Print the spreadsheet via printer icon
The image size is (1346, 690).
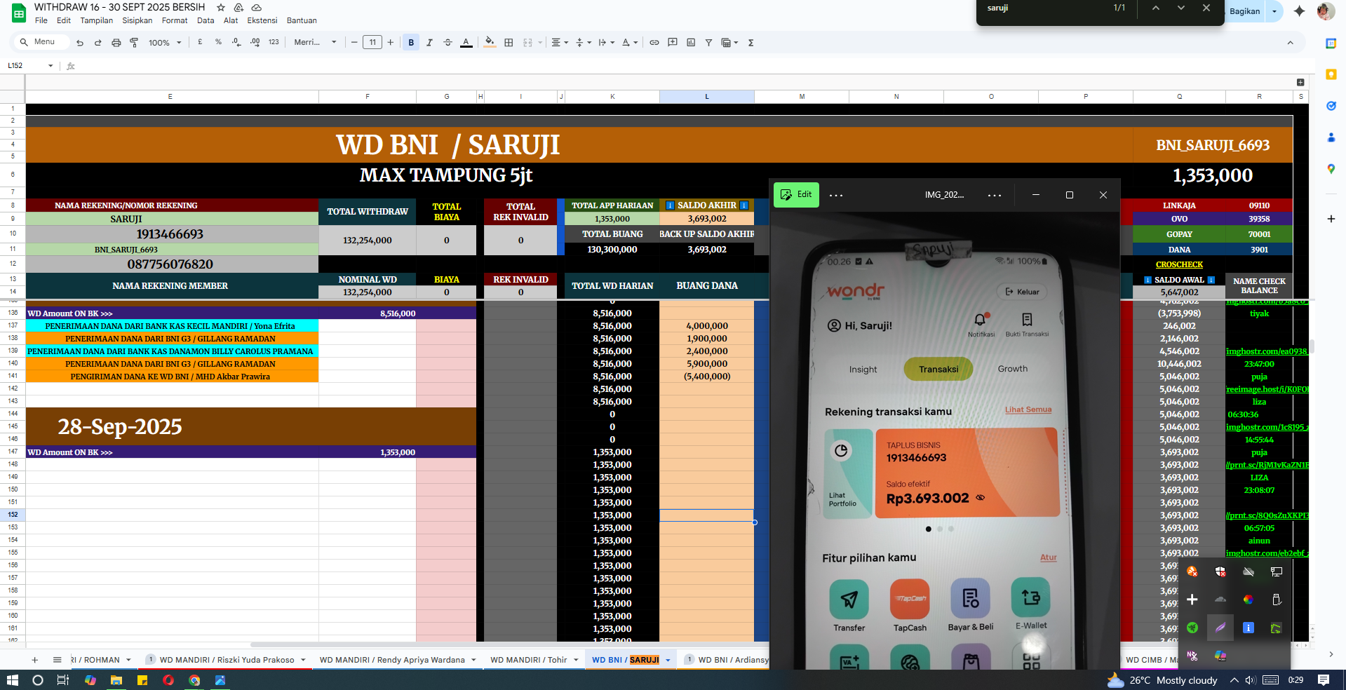pos(116,43)
